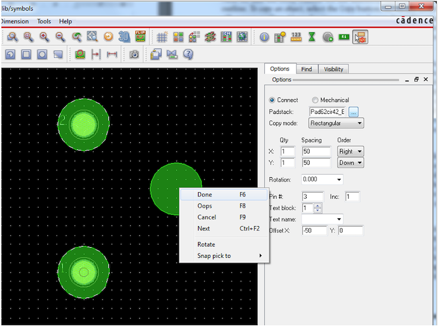Click the blue info show element icon
The width and height of the screenshot is (439, 327).
click(264, 37)
